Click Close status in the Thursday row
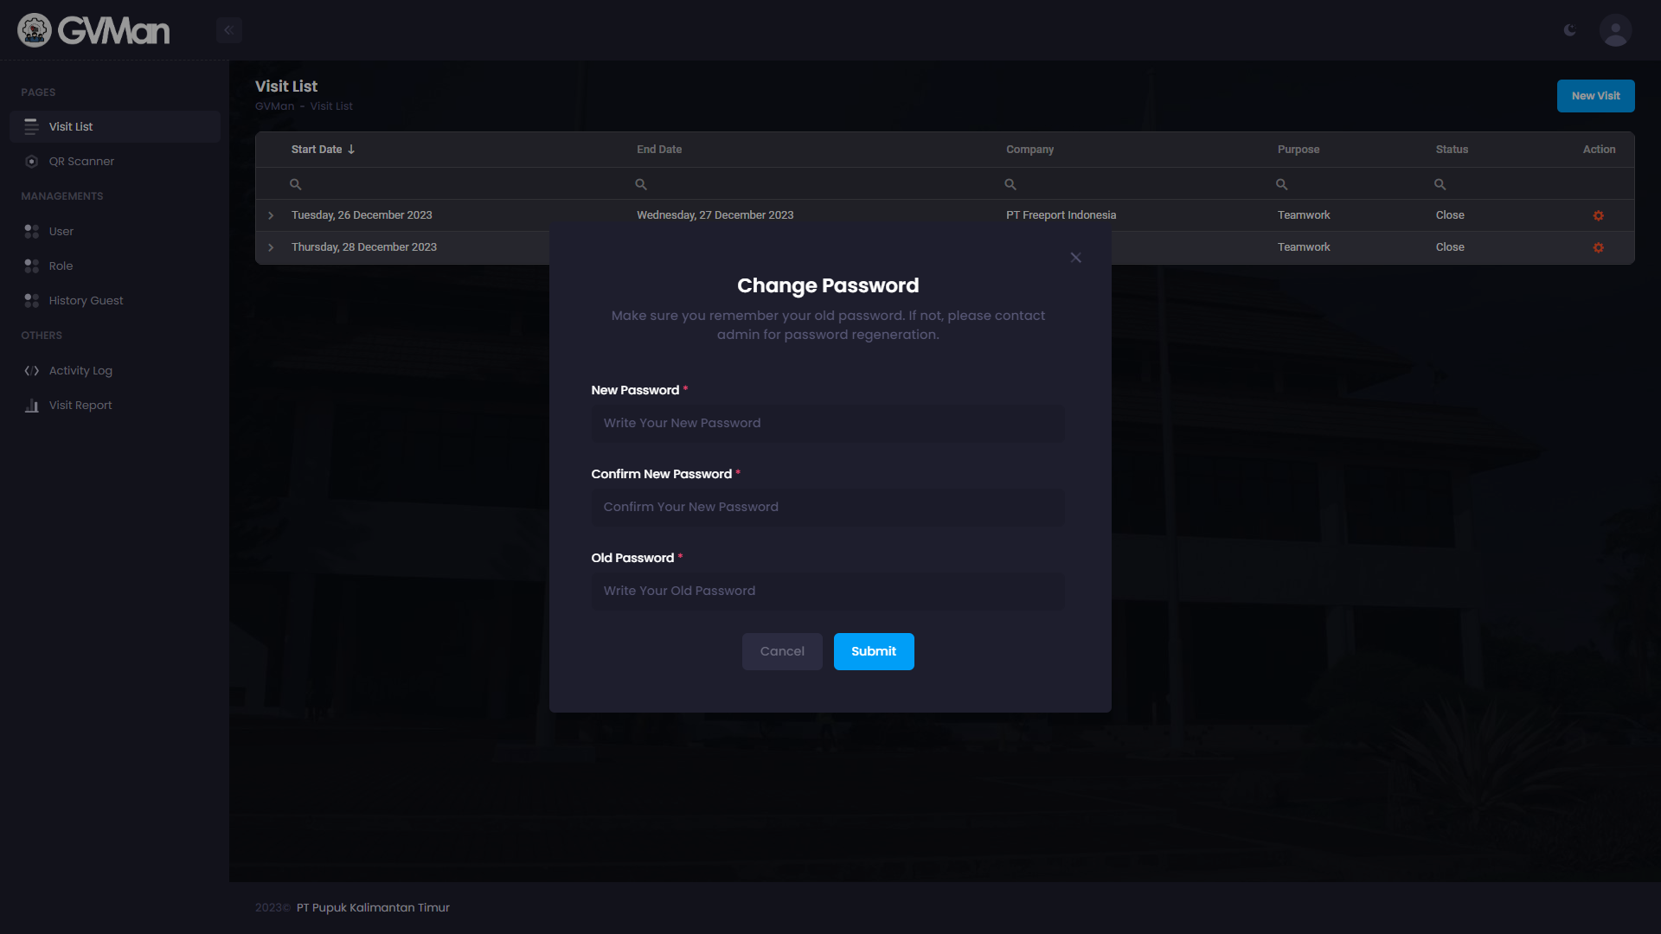The width and height of the screenshot is (1661, 934). pos(1450,247)
